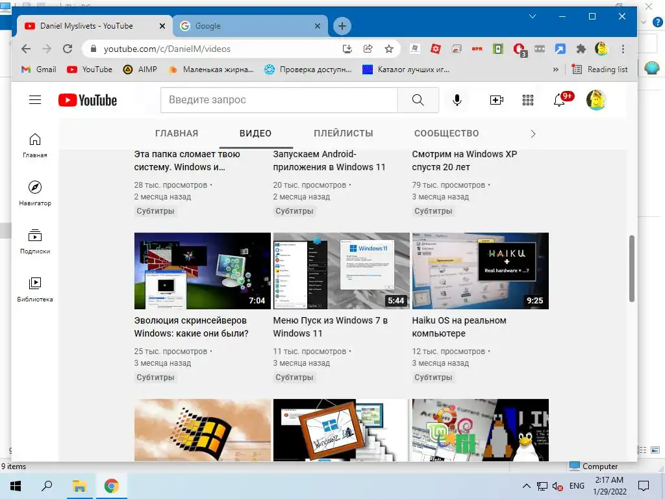Open the tab search dropdown arrow in title bar
The width and height of the screenshot is (665, 499).
(533, 16)
